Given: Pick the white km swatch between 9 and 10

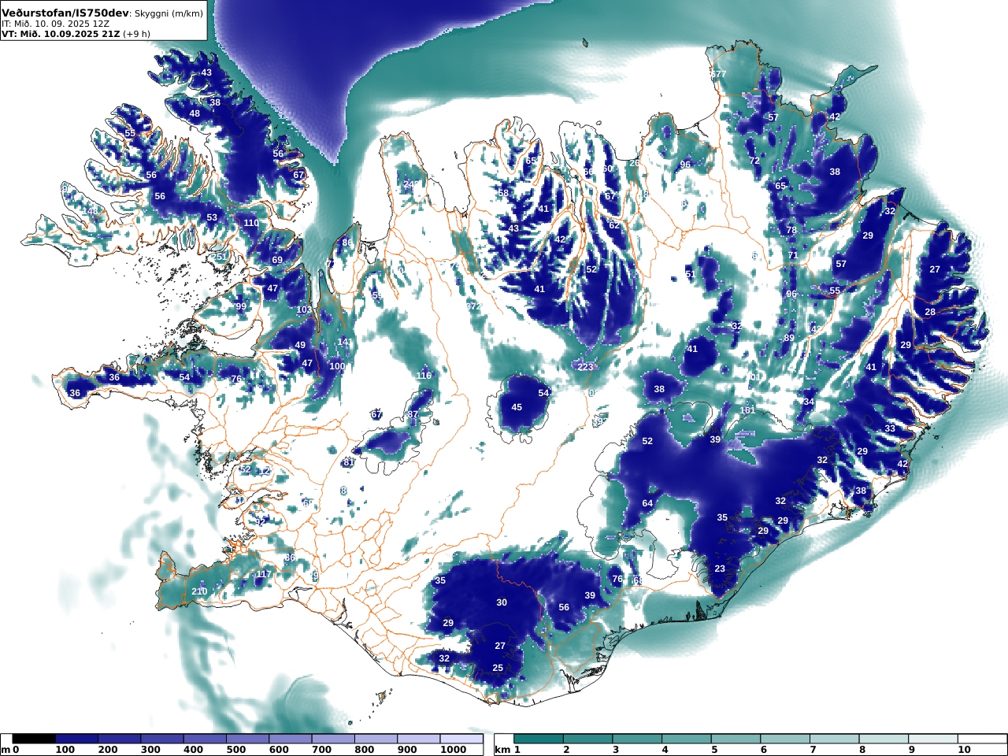Looking at the screenshot, I should point(932,739).
